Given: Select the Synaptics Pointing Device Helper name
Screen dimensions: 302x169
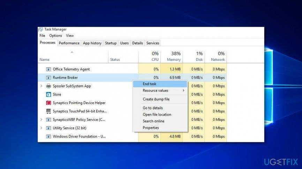Looking at the screenshot, I should [79, 103].
